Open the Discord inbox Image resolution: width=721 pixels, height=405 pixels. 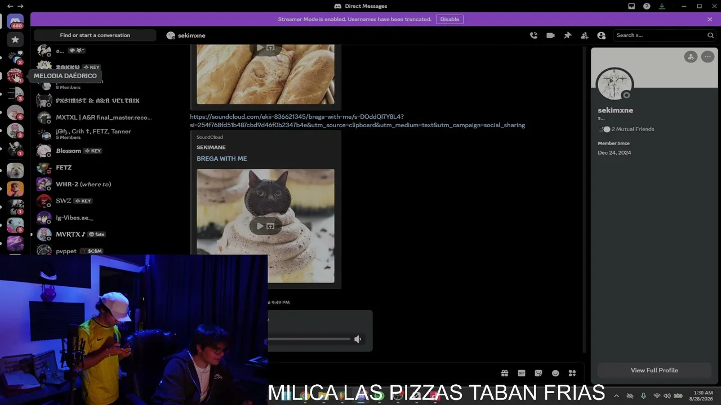point(631,6)
